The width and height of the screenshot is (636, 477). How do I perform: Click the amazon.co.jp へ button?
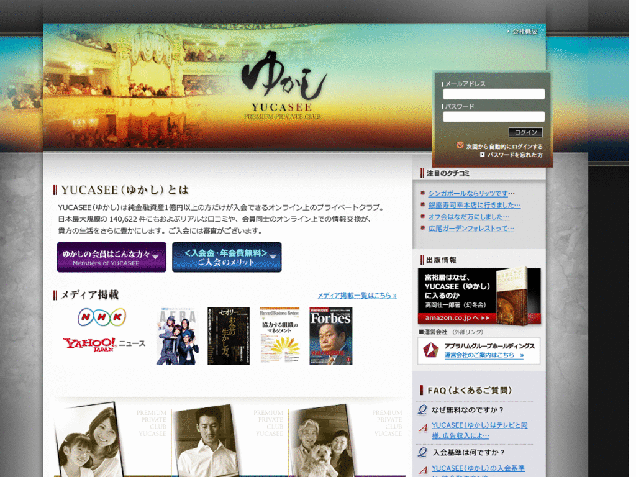tap(457, 318)
